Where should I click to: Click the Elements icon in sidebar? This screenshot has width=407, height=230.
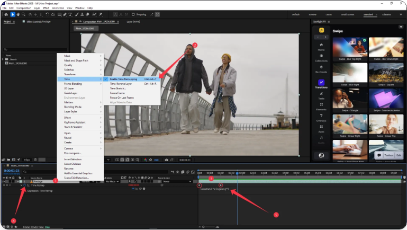[x=321, y=106]
